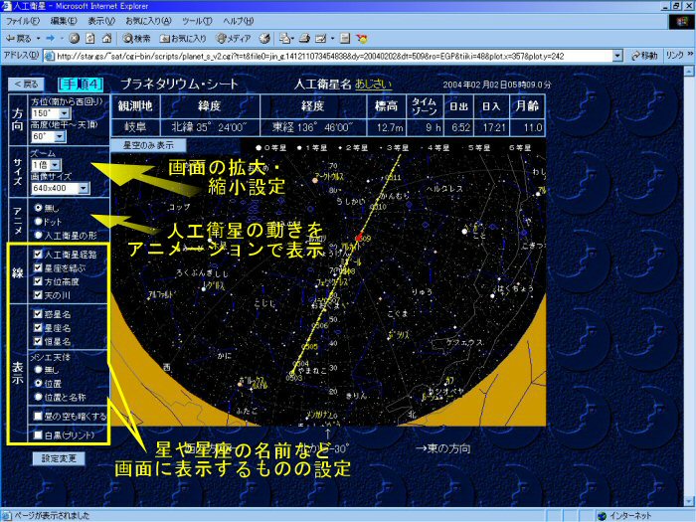Toggle 人工衛星経路 checkbox
This screenshot has height=522, width=696.
(x=38, y=255)
